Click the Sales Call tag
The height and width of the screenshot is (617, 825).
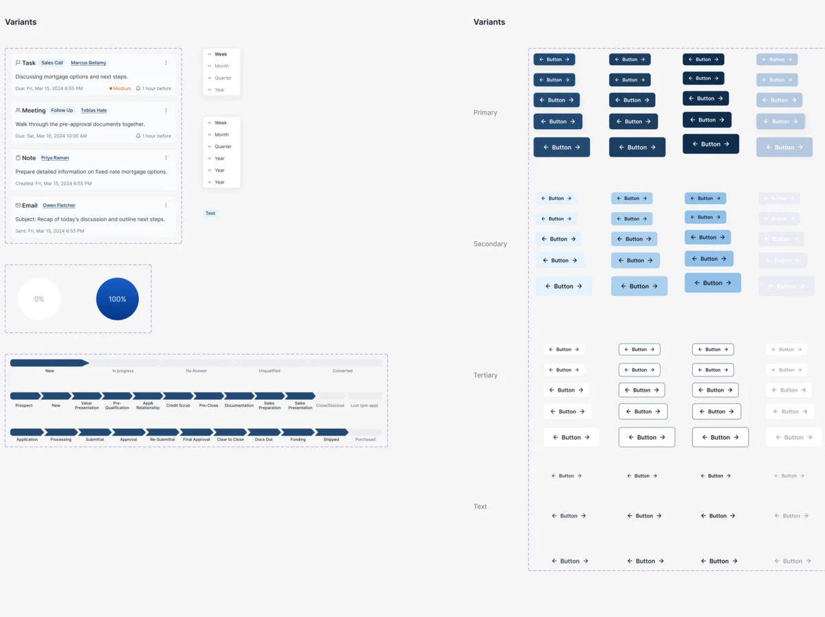(52, 63)
